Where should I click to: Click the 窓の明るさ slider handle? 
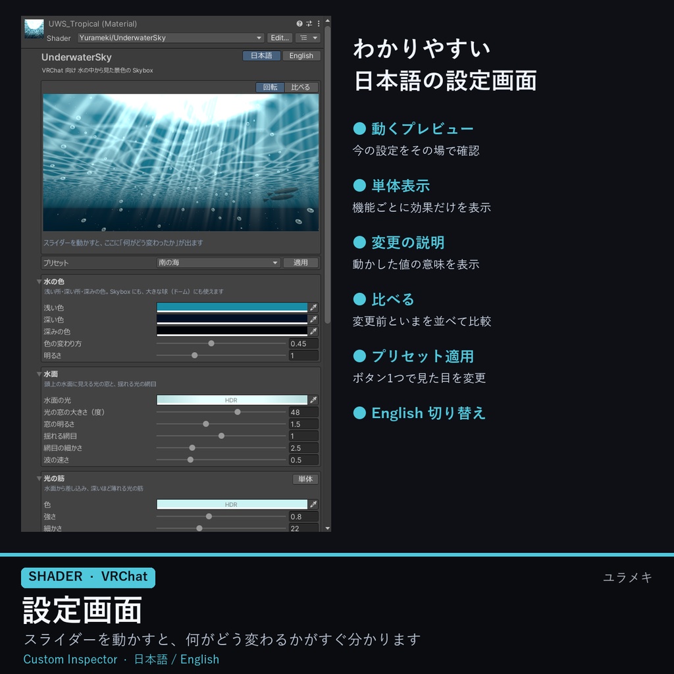[206, 424]
